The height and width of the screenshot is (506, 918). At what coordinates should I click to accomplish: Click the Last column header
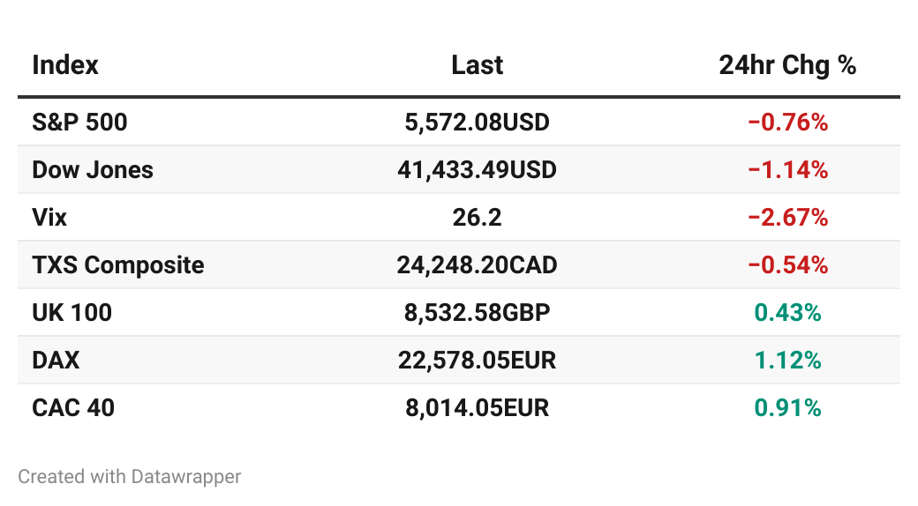[x=478, y=65]
